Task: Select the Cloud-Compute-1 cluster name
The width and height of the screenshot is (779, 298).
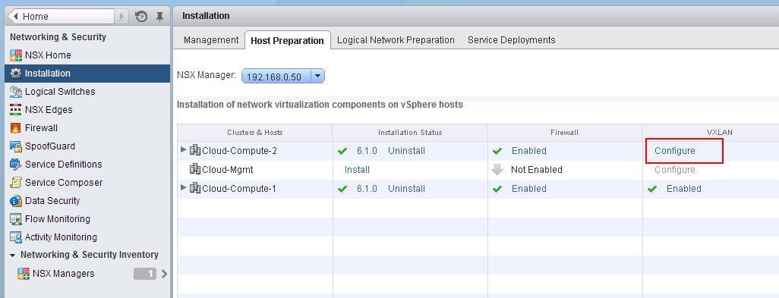Action: point(239,188)
